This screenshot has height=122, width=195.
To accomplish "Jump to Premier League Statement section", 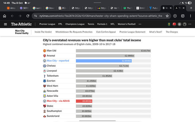I will (x=132, y=32).
